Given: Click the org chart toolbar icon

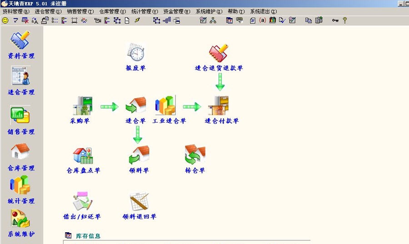Looking at the screenshot, I should 213,20.
